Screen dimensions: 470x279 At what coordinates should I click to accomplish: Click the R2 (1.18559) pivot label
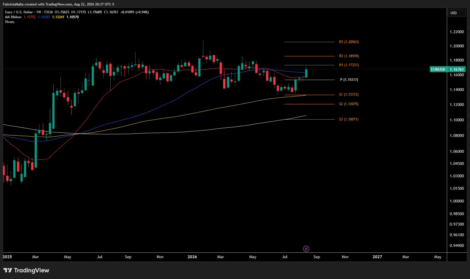click(x=349, y=56)
